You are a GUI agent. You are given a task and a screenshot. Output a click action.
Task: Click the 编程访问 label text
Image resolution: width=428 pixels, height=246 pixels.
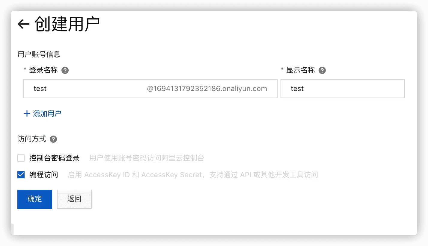tap(44, 175)
